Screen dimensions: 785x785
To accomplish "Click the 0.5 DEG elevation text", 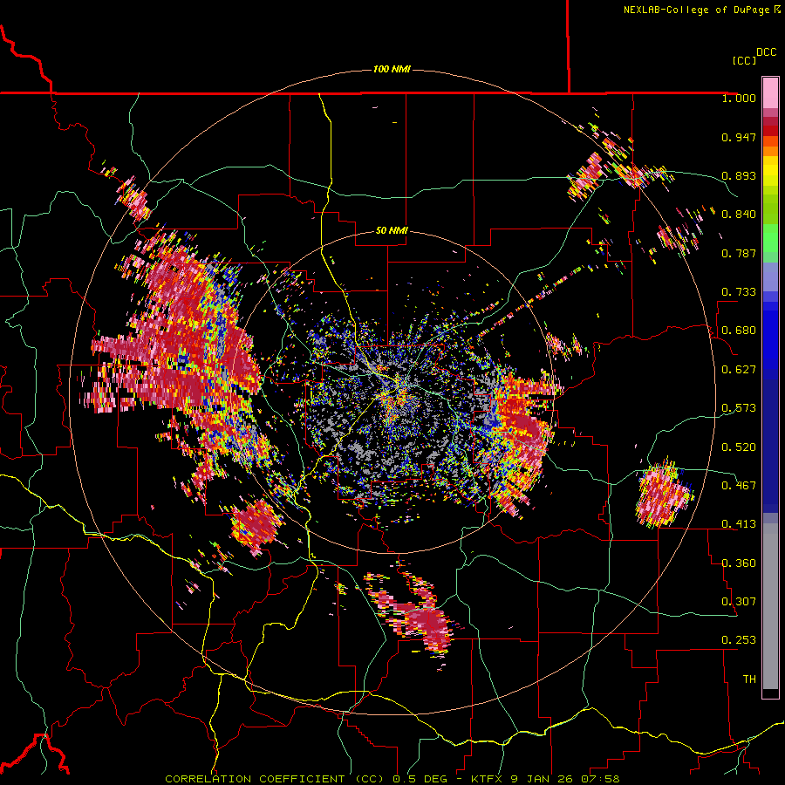I will 420,779.
